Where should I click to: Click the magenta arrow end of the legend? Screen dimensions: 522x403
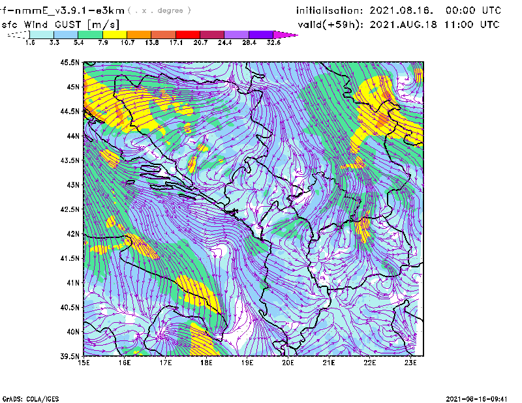point(285,35)
